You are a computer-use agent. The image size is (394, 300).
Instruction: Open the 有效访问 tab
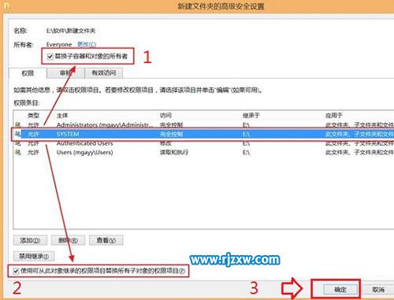(104, 72)
